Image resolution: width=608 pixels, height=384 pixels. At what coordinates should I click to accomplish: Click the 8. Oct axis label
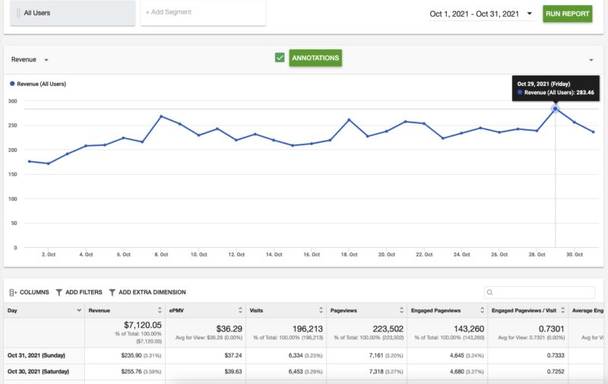(x=161, y=255)
